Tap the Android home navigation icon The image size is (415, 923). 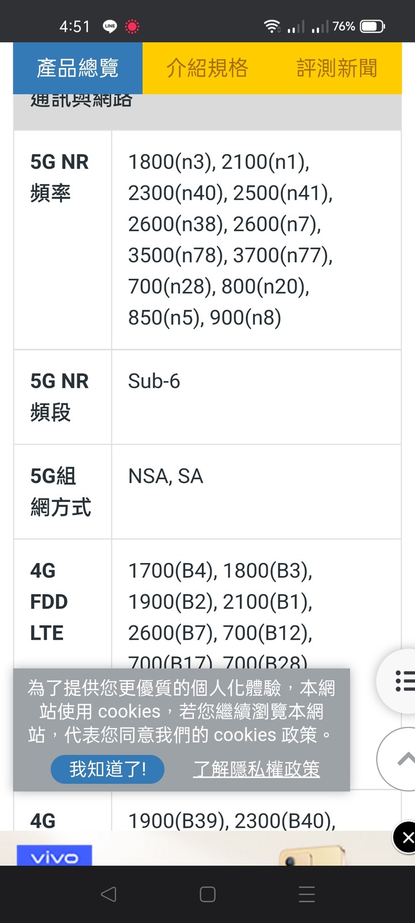[x=207, y=894]
